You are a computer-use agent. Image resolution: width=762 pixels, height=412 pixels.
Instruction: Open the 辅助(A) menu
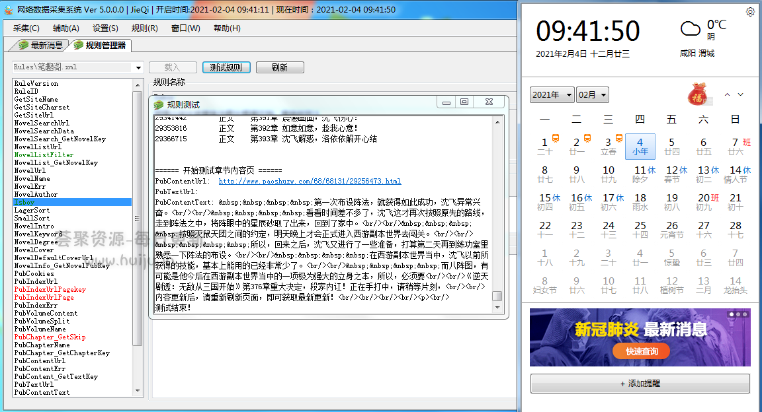point(65,28)
